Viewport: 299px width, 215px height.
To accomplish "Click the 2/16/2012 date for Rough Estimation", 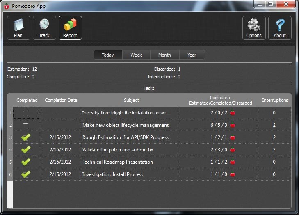I will (x=60, y=137).
